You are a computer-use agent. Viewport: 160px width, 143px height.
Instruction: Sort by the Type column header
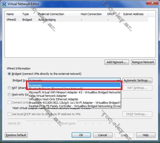pyautogui.click(x=29, y=14)
